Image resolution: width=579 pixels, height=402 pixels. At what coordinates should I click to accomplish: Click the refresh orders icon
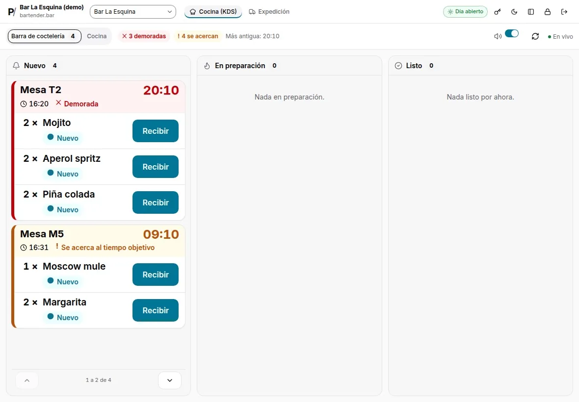tap(535, 36)
